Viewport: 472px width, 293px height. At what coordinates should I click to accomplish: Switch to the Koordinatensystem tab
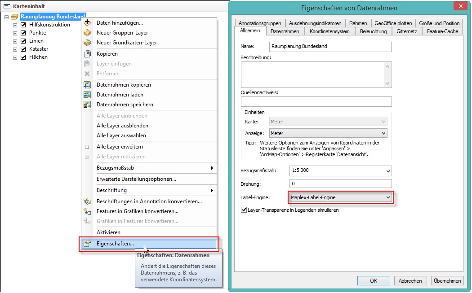330,31
